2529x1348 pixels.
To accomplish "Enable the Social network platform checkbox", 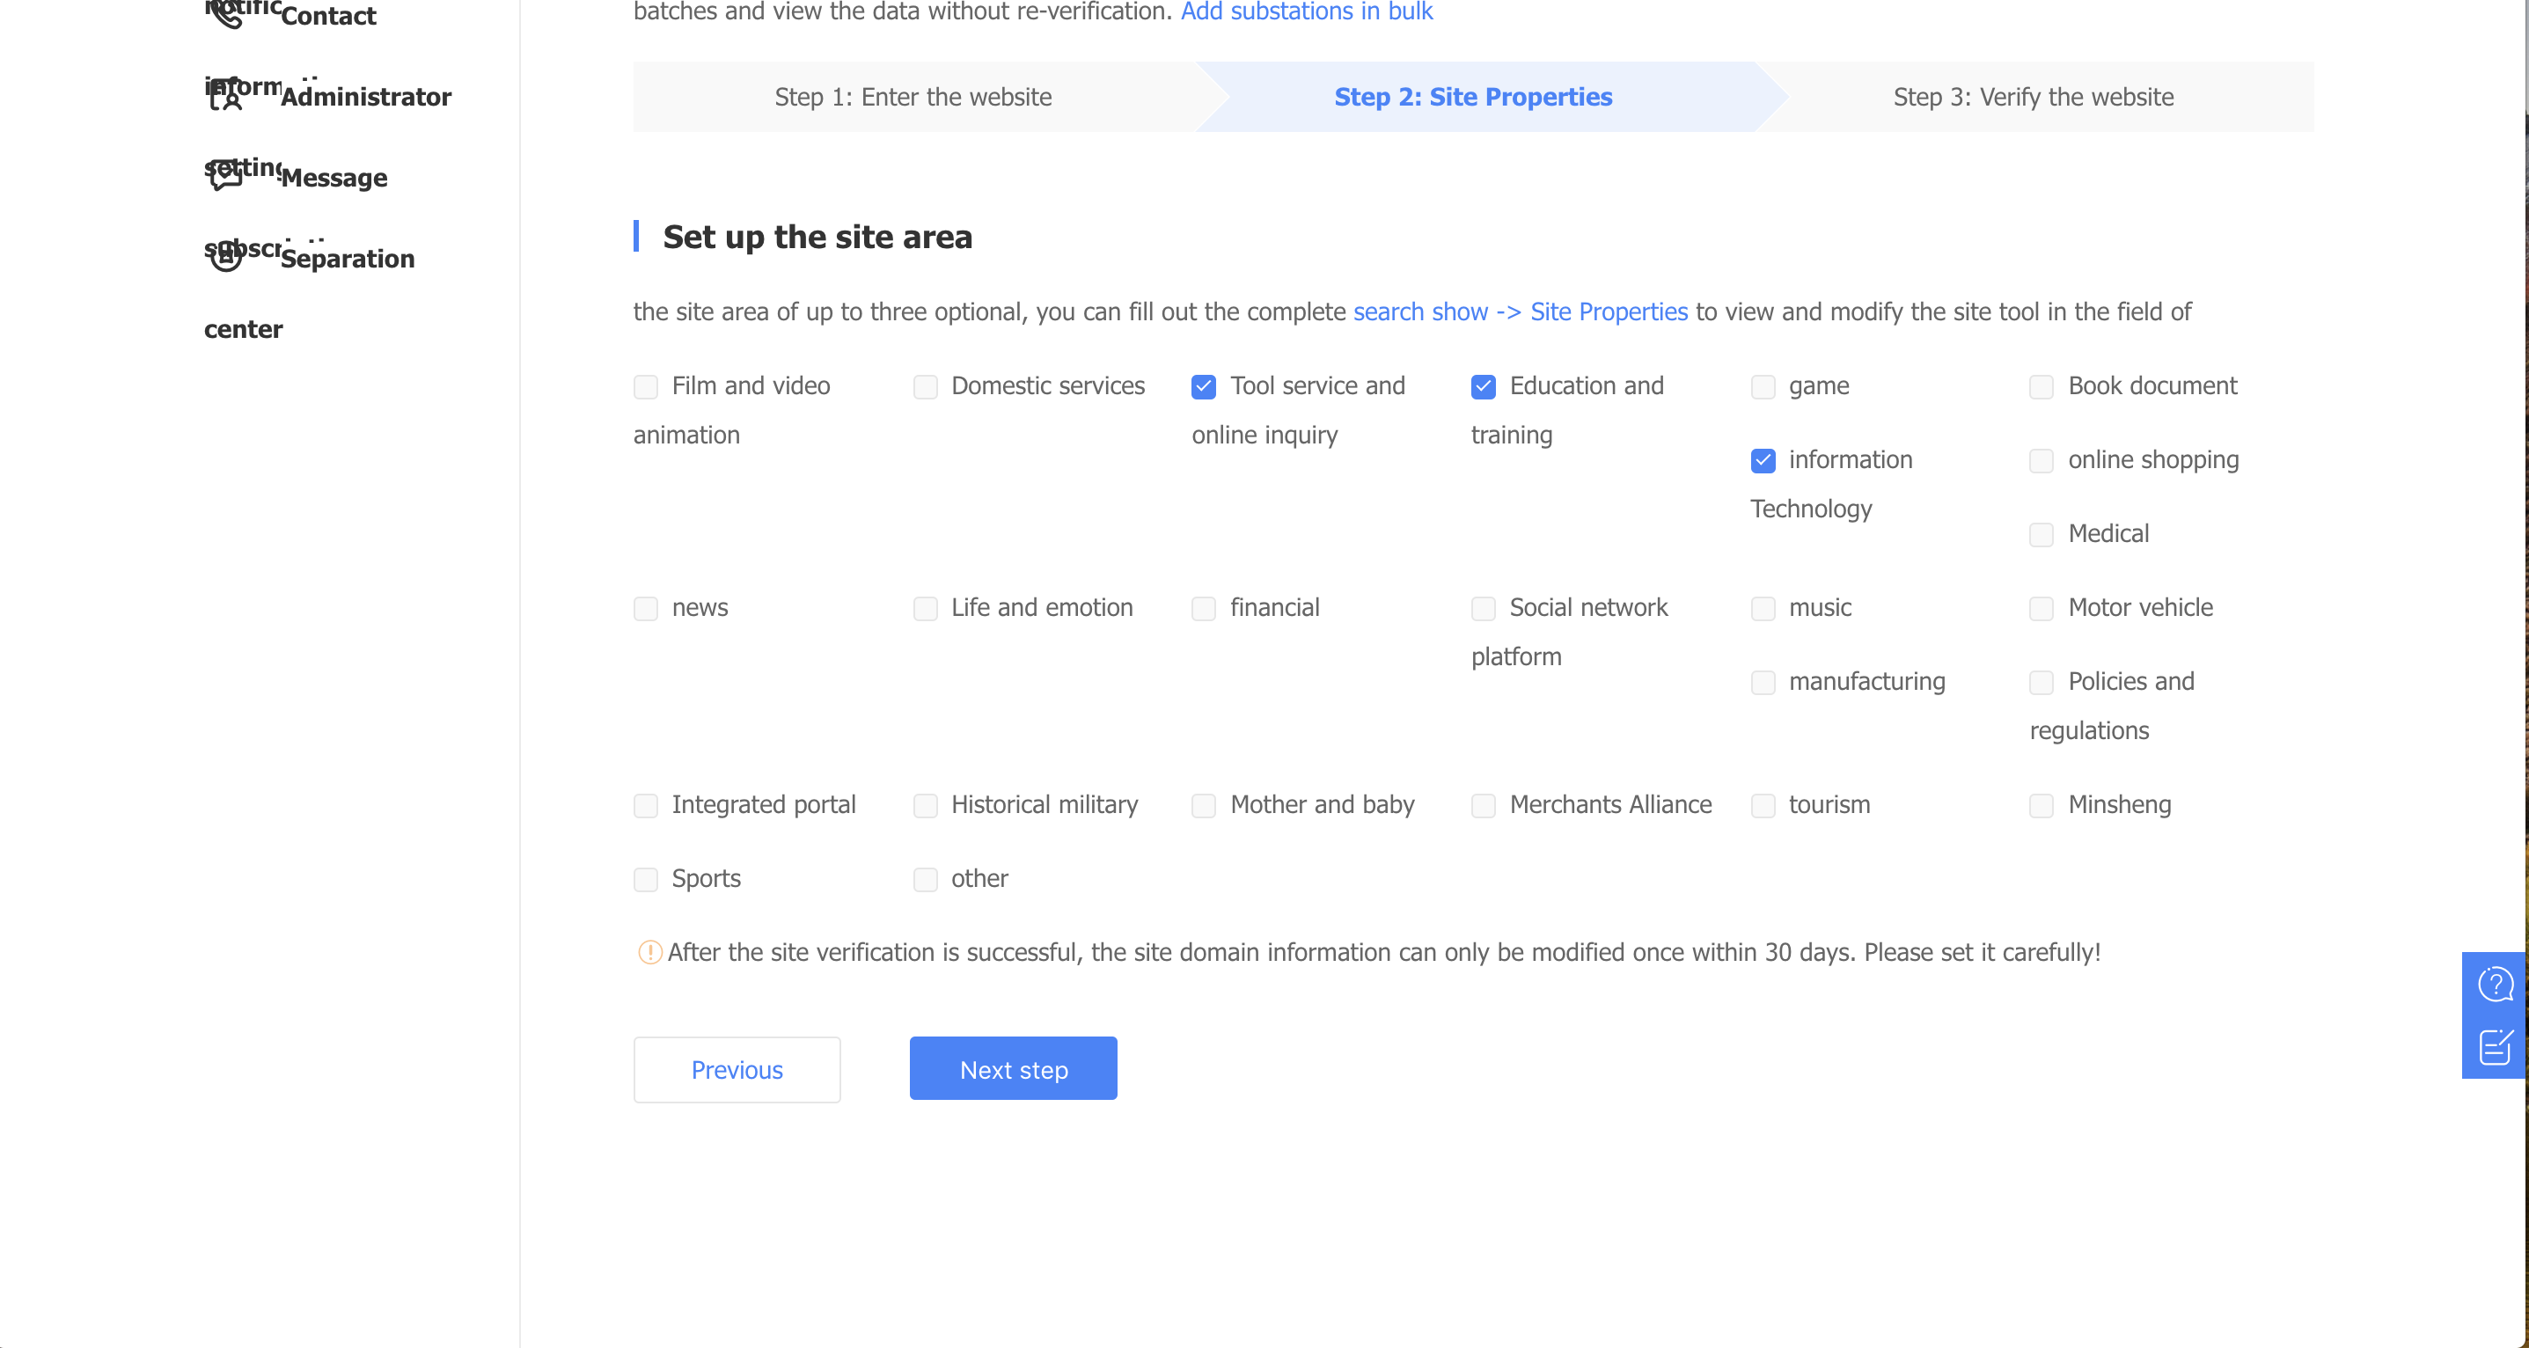I will [1484, 609].
